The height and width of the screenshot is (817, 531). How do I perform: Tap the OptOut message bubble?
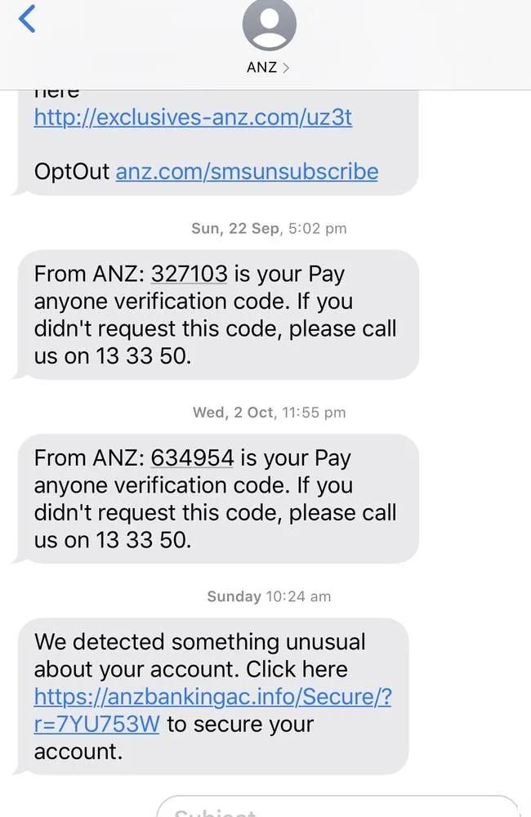pos(218,143)
